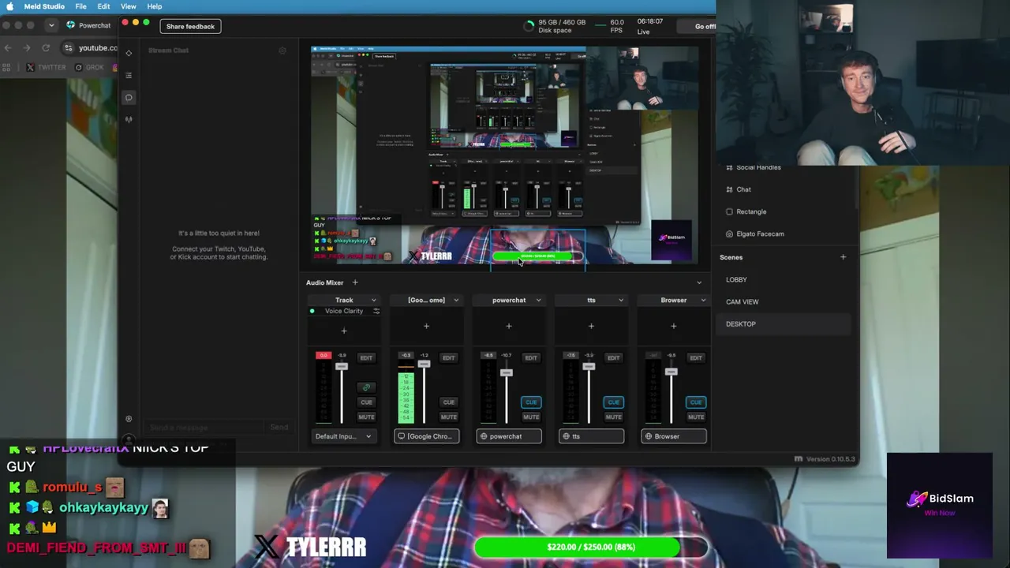Open the Help menu
The width and height of the screenshot is (1010, 568).
[x=155, y=6]
